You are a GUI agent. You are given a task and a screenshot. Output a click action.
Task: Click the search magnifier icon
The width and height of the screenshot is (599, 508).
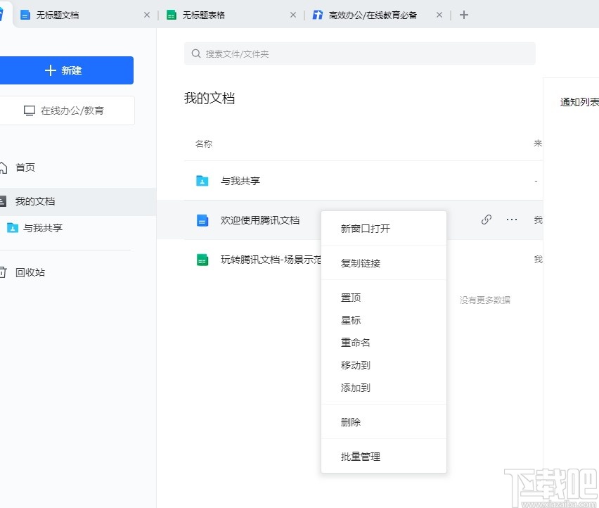(x=195, y=53)
